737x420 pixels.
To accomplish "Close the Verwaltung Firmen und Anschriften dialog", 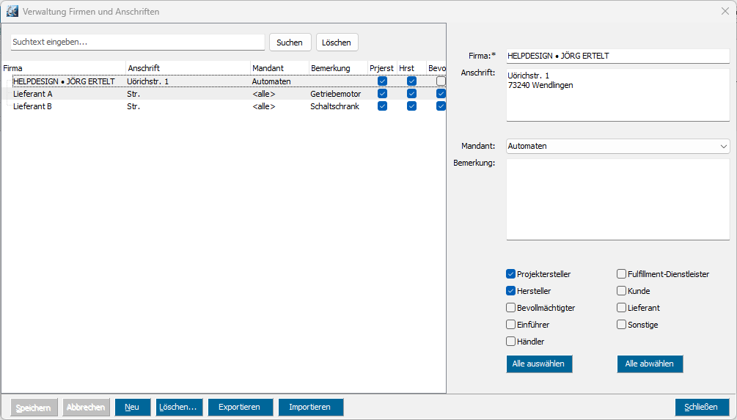I will coord(725,12).
